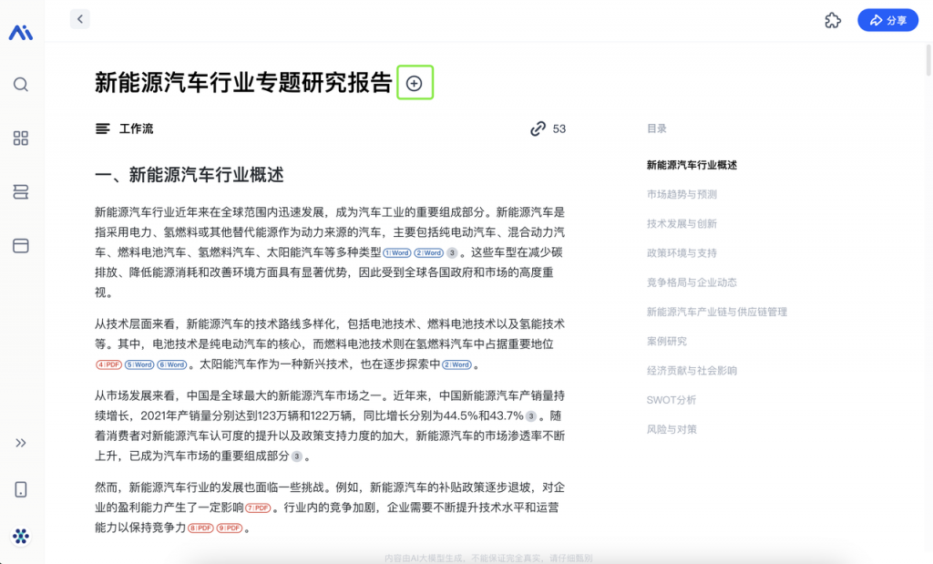The image size is (933, 564).
Task: Open citation badge 3 after 多种类型
Action: [x=452, y=253]
